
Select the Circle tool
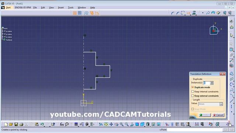(232, 85)
